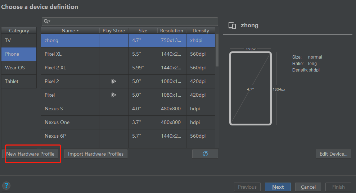356x193 pixels.
Task: Select the zhong device row
Action: (128, 40)
